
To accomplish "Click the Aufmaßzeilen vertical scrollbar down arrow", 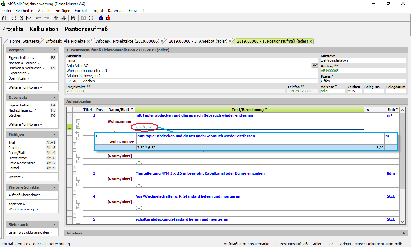I will coord(403,221).
